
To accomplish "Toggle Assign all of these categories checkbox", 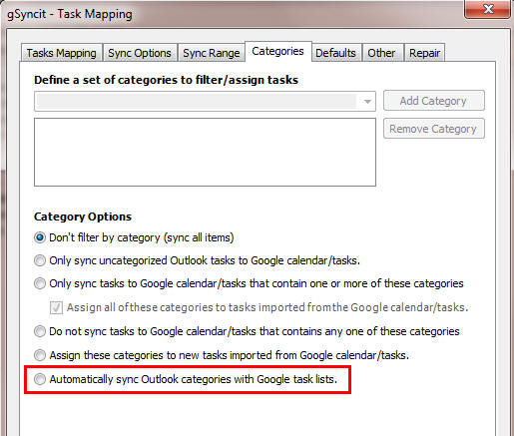I will (x=56, y=307).
